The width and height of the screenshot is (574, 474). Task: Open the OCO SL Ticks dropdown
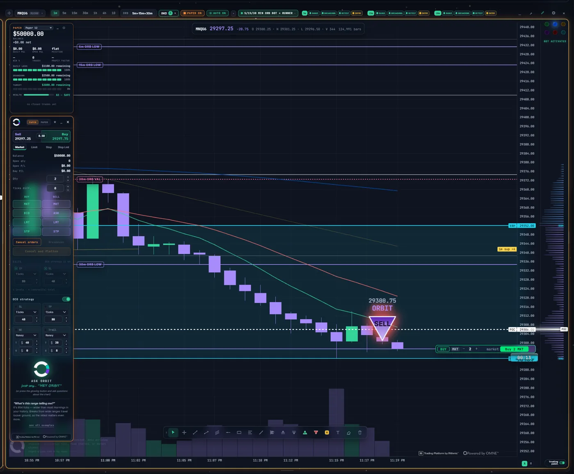click(26, 312)
